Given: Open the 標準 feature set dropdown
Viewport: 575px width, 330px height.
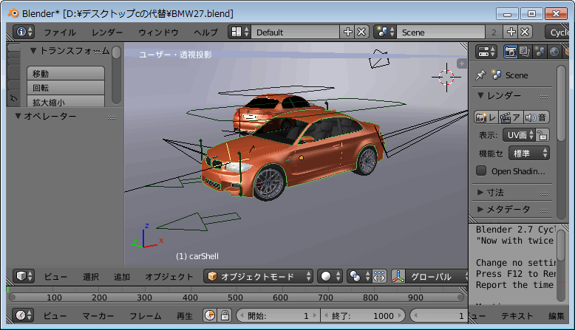Looking at the screenshot, I should [528, 153].
